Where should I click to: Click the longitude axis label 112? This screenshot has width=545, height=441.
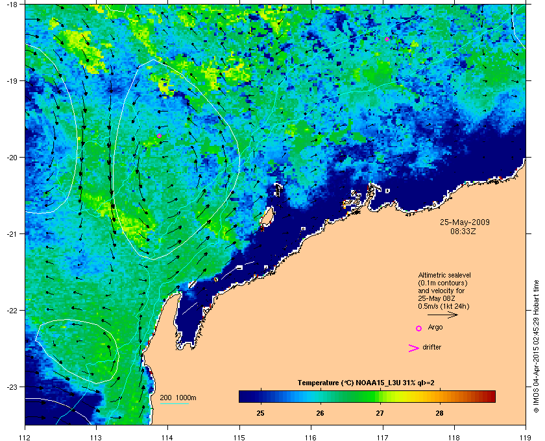click(x=25, y=437)
